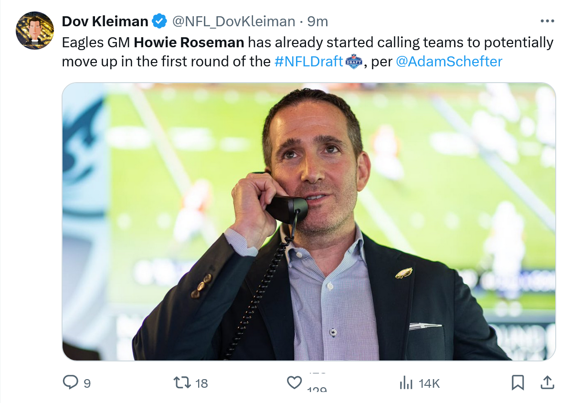Open the view analytics bar chart icon
This screenshot has width=571, height=403.
406,382
